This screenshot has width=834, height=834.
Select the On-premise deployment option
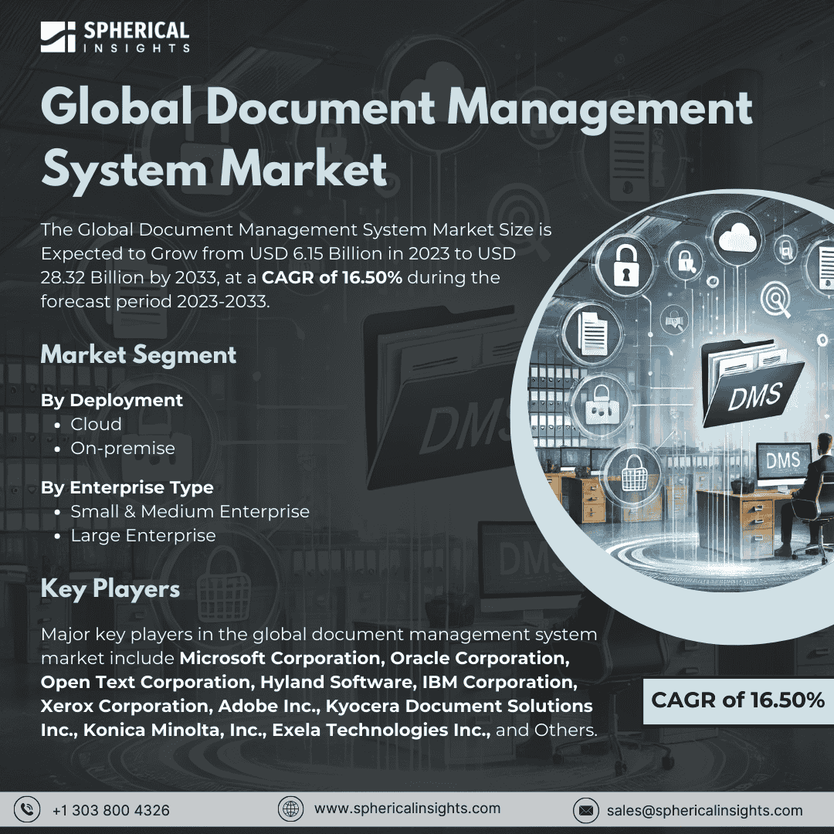coord(123,448)
